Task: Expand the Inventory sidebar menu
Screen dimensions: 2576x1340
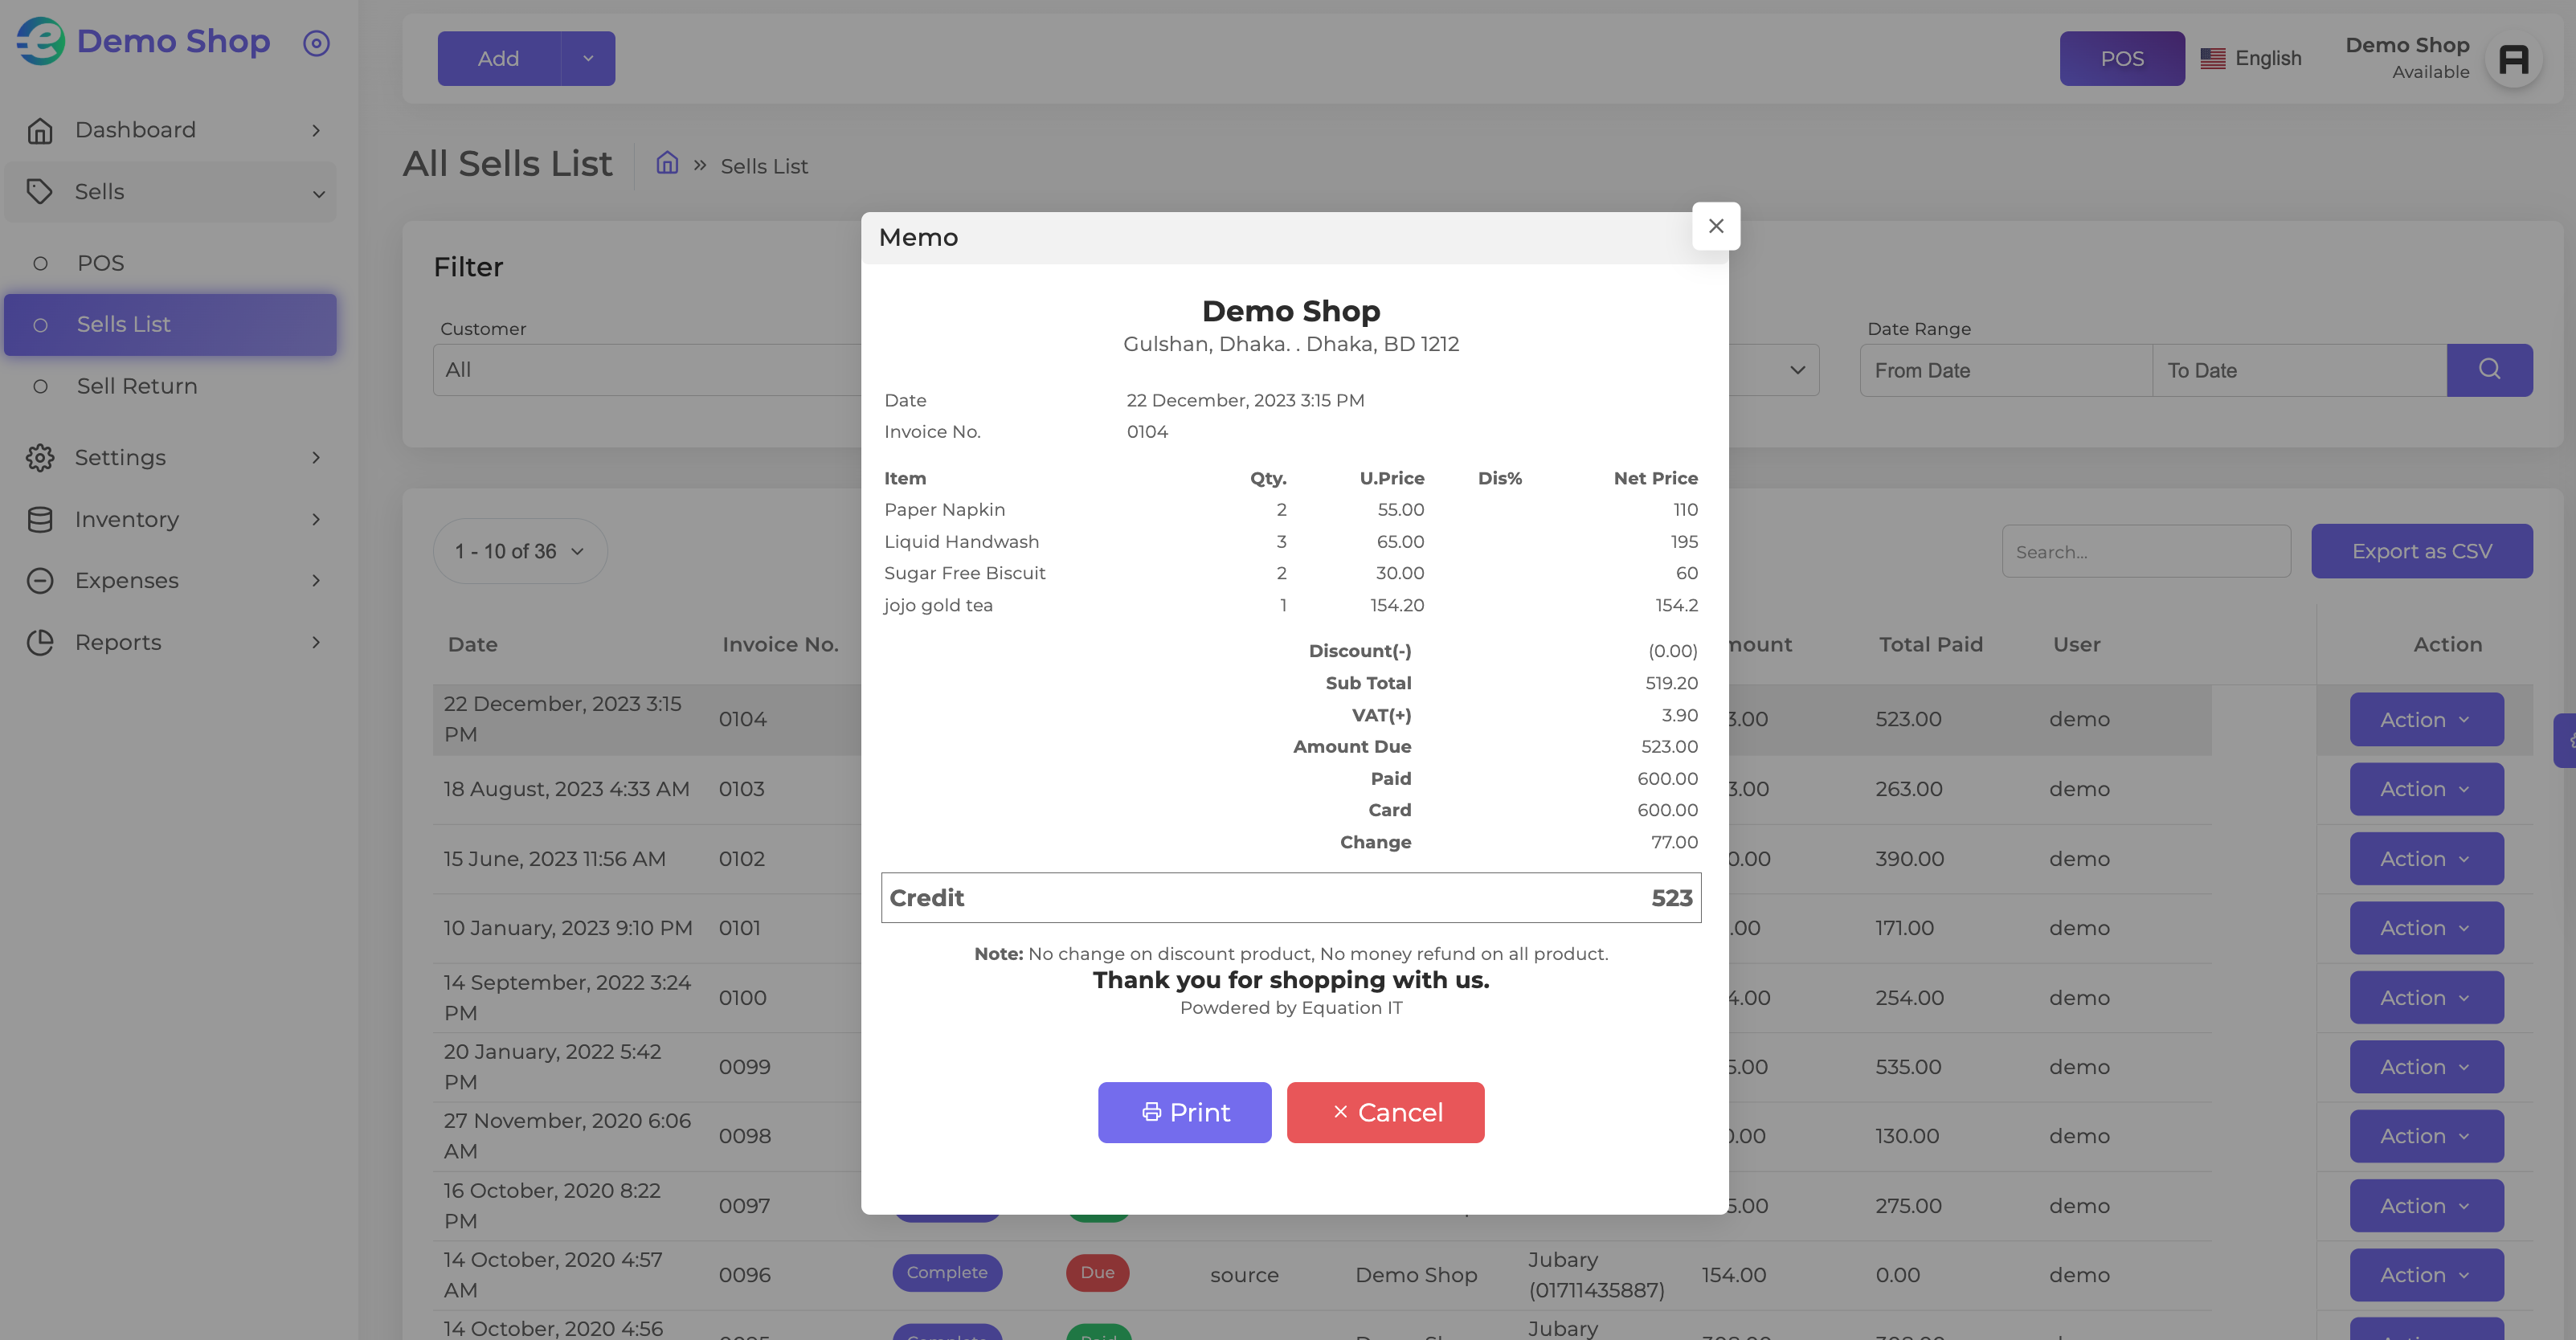Action: [x=170, y=519]
